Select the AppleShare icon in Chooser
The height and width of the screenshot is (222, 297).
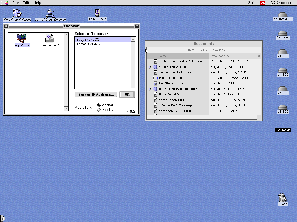point(22,39)
